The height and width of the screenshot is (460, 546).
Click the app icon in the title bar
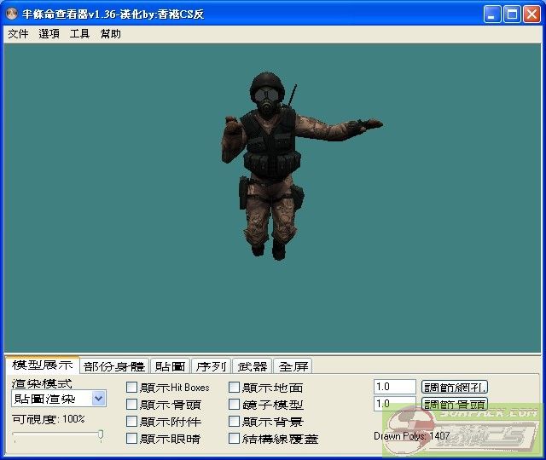[x=12, y=14]
